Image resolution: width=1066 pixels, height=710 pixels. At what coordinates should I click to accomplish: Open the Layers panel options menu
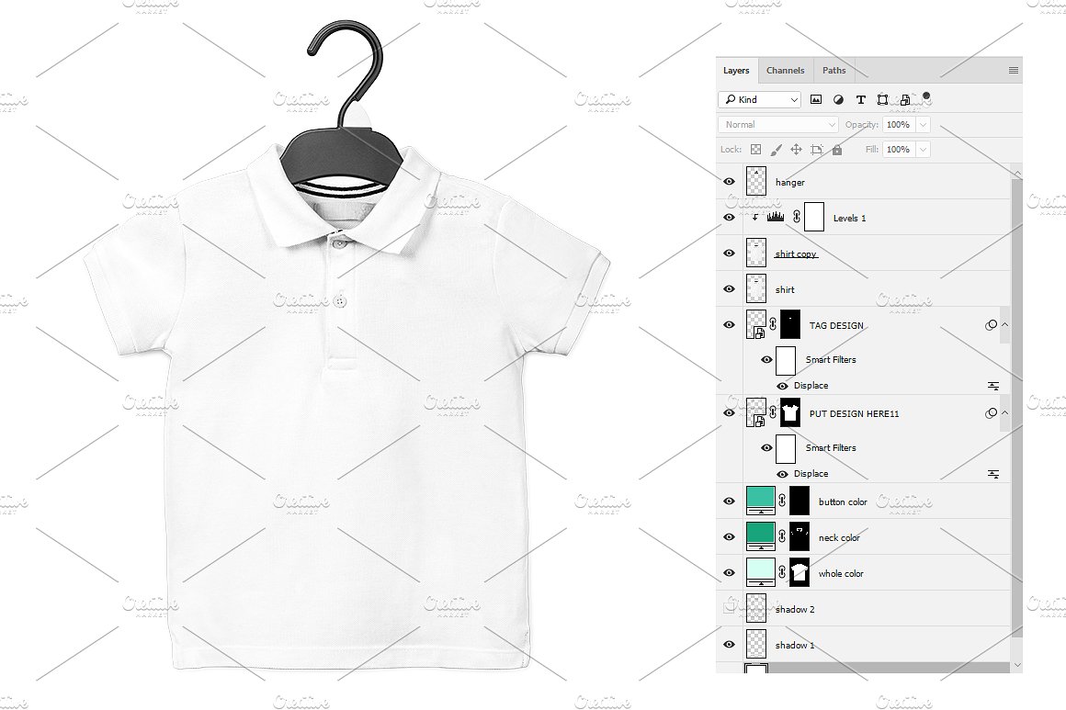pos(1013,70)
